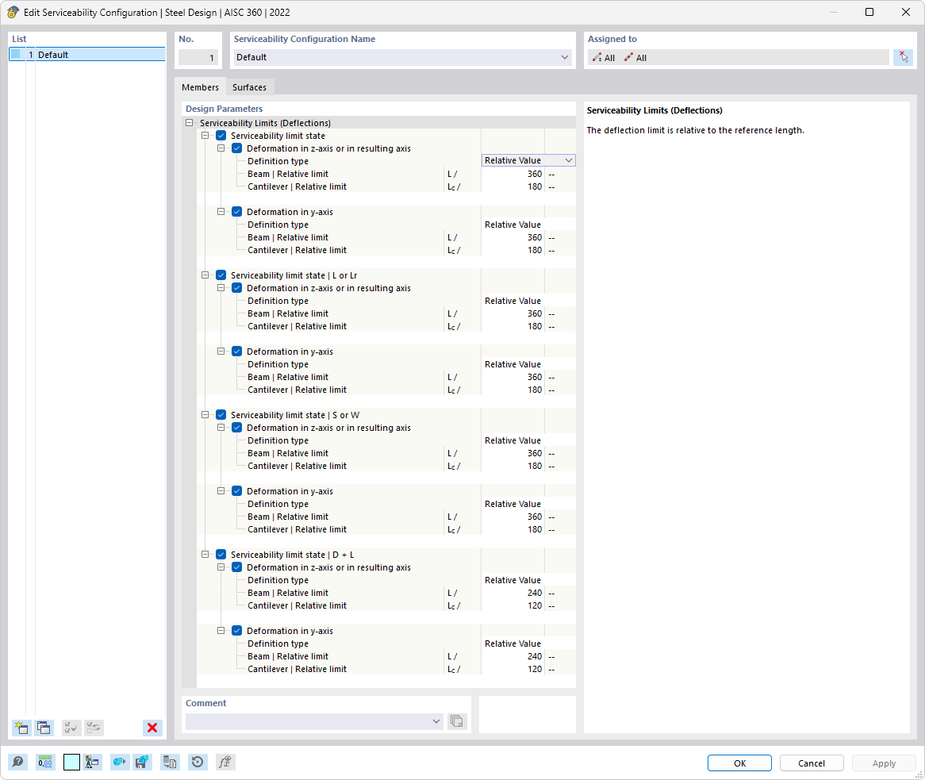
Task: Confirm changes with the OK button
Action: pos(739,763)
